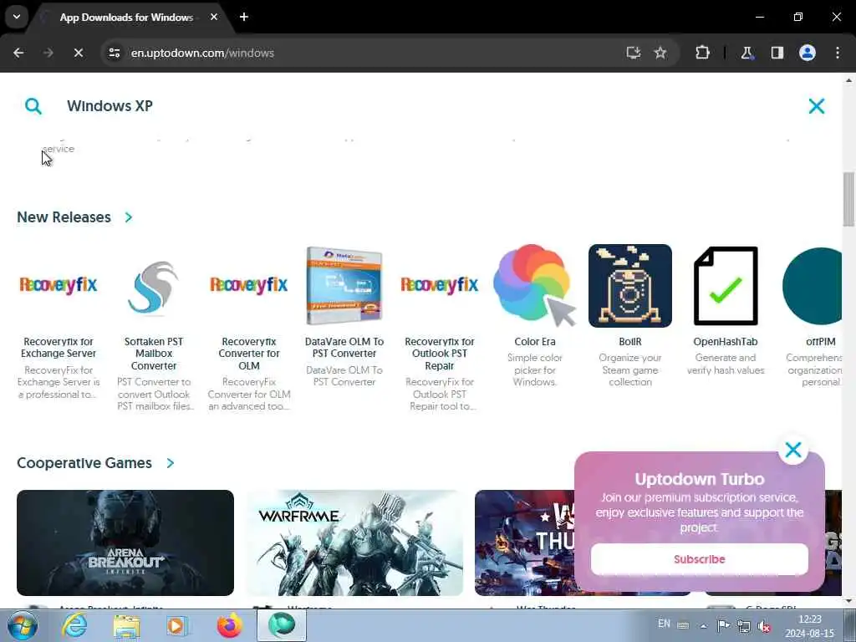Click the search magnifier icon
This screenshot has width=856, height=642.
point(33,106)
